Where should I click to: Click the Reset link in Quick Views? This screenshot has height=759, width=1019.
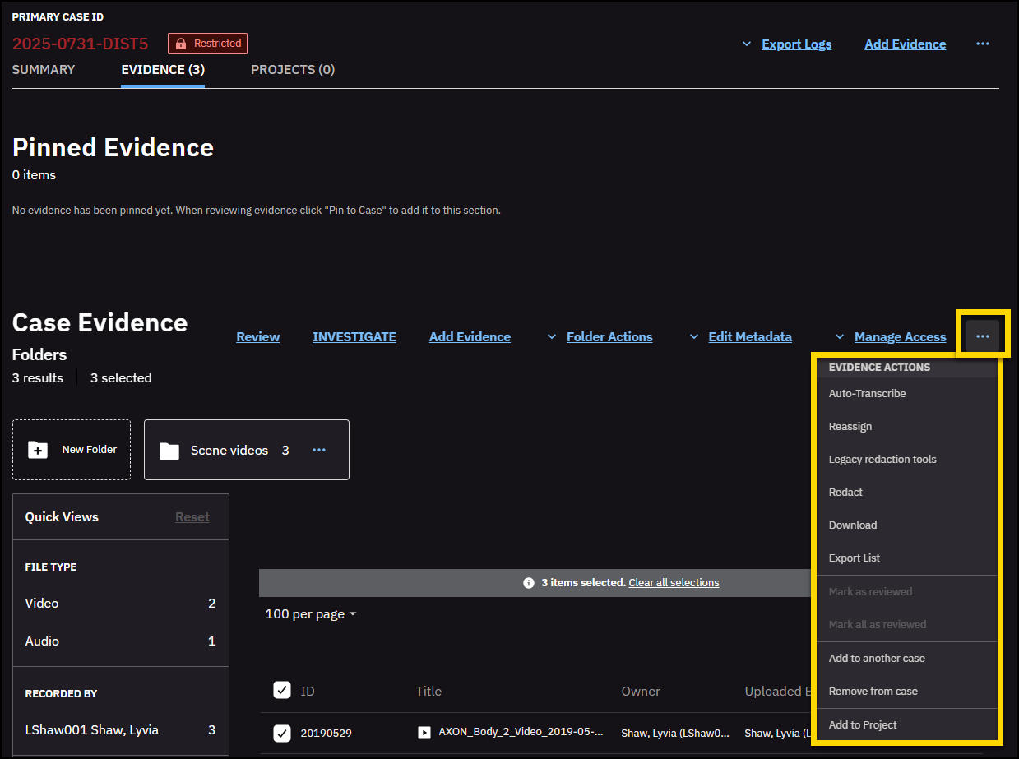(x=192, y=517)
